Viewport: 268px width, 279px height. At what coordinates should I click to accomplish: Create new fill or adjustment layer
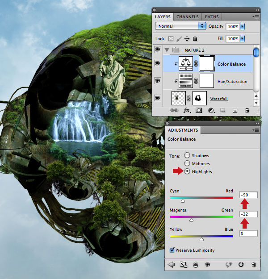click(211, 111)
